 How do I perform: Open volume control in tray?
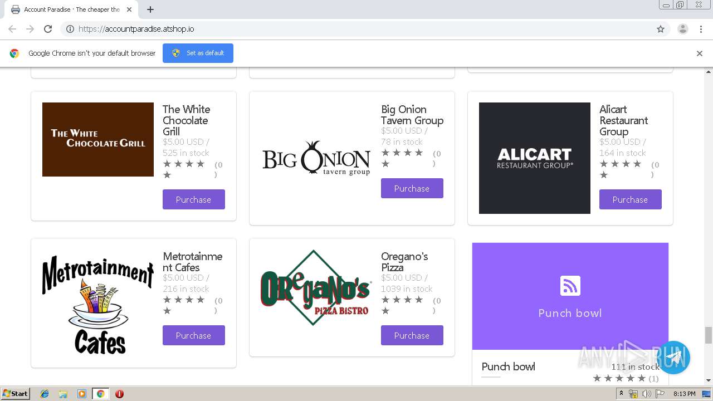(x=646, y=394)
